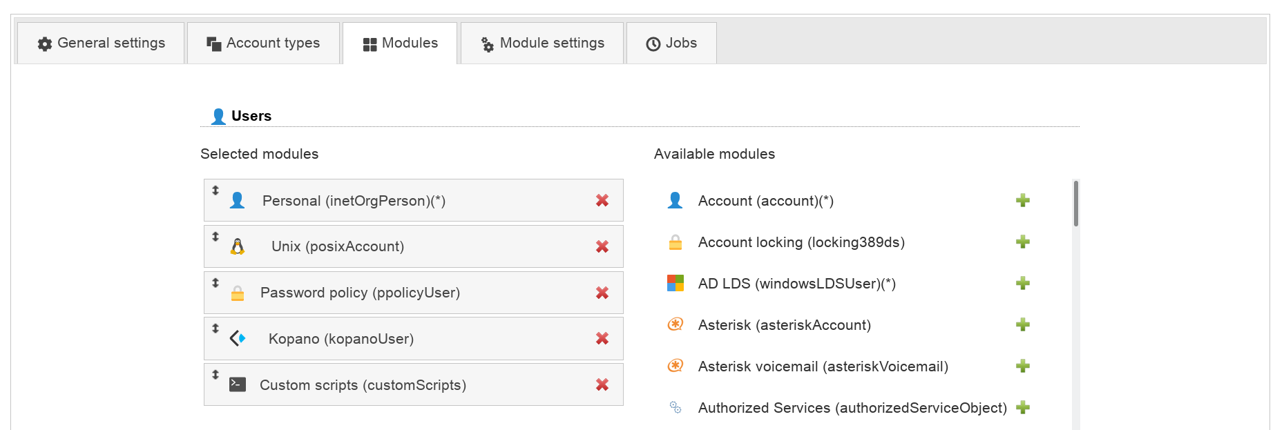Click the reorder handle on Unix module

[215, 237]
